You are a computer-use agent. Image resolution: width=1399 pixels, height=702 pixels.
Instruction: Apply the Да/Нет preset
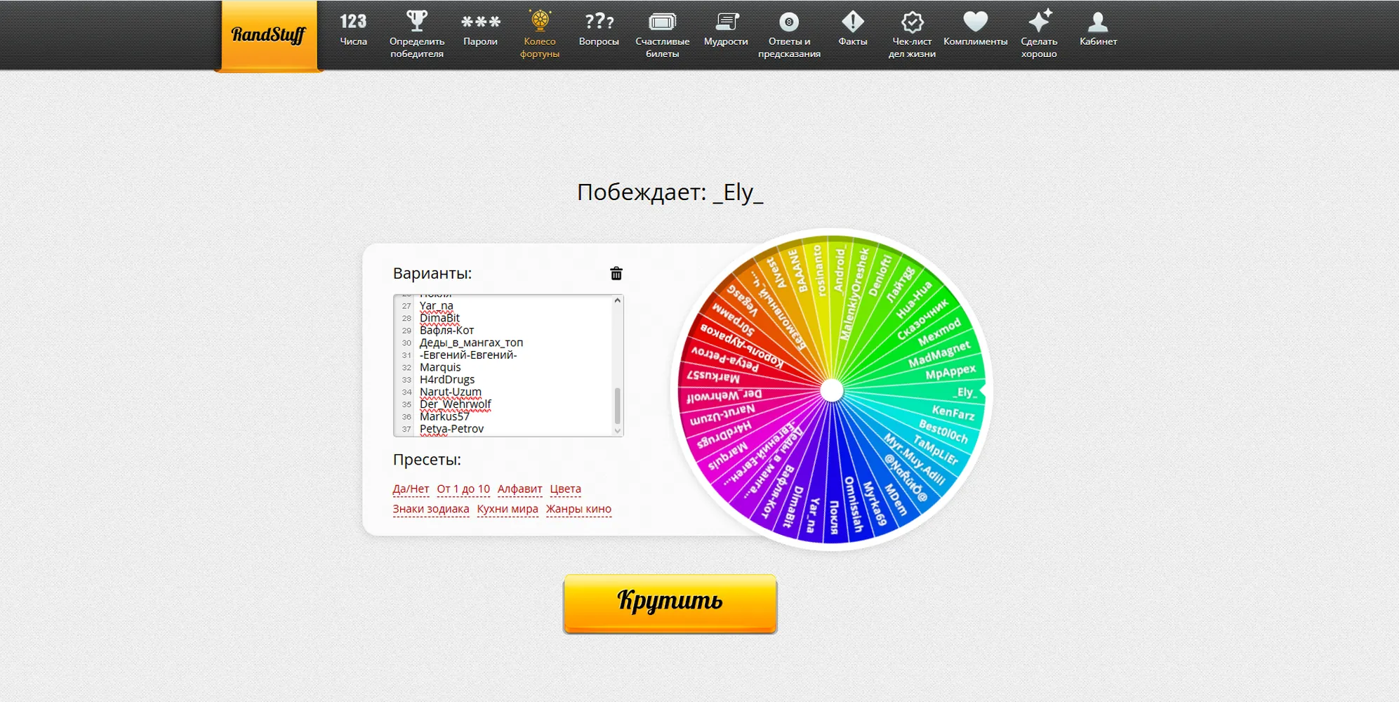411,489
